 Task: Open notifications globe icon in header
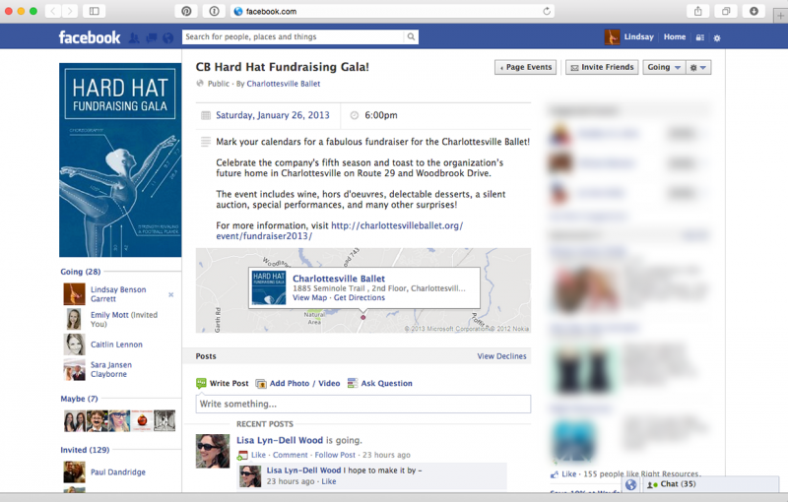coord(167,37)
